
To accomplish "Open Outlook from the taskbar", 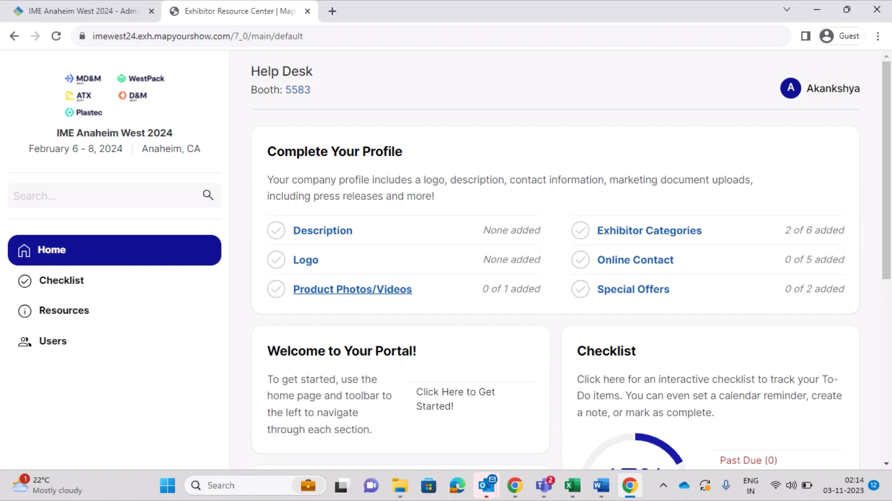I will tap(487, 485).
